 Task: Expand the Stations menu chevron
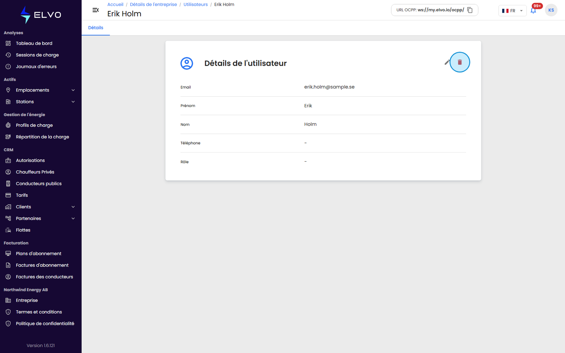coord(73,102)
